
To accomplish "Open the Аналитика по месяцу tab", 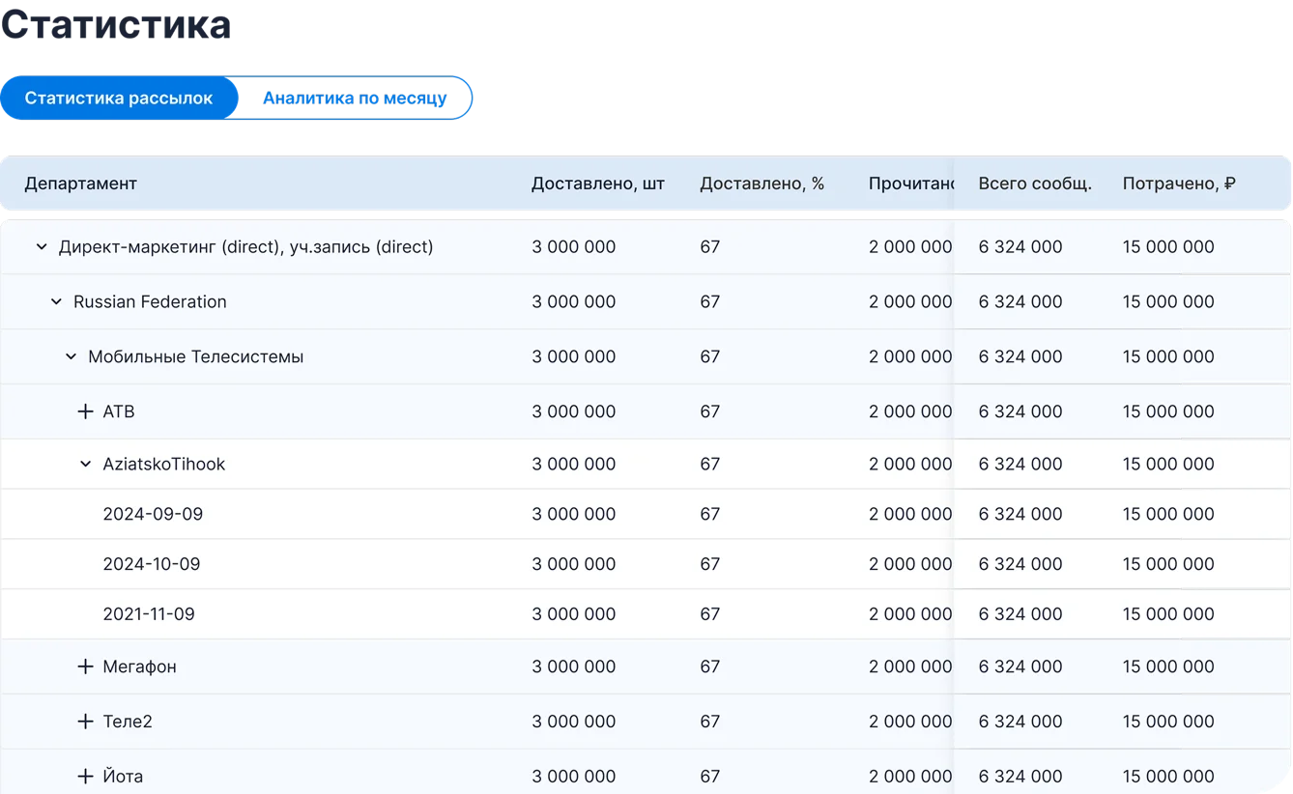I will (355, 99).
